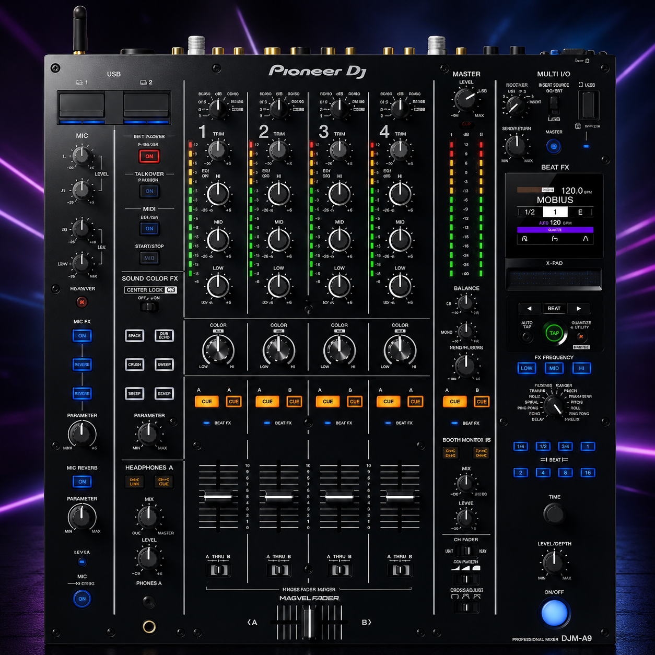Image resolution: width=655 pixels, height=655 pixels.
Task: Click the right arrow beside the BEAT label
Action: 579,308
